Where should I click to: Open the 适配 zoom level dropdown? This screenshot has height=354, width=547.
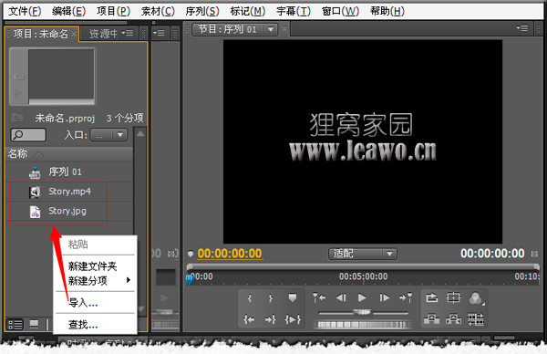[x=363, y=254]
